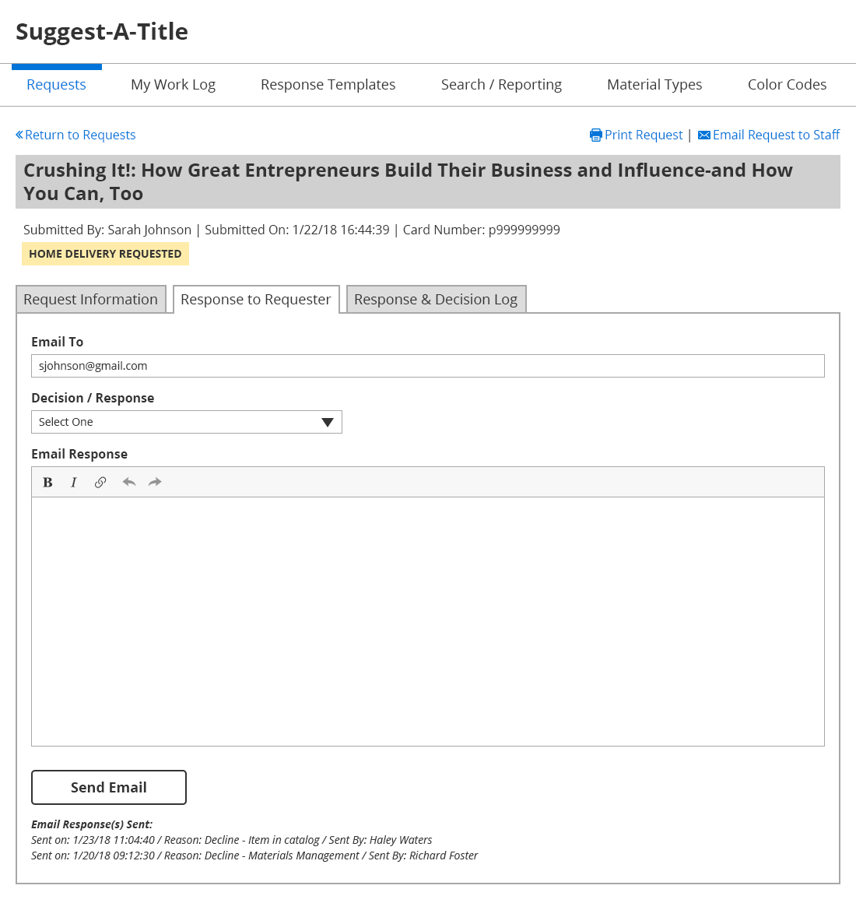
Task: Open the Requests tab
Action: (x=56, y=85)
